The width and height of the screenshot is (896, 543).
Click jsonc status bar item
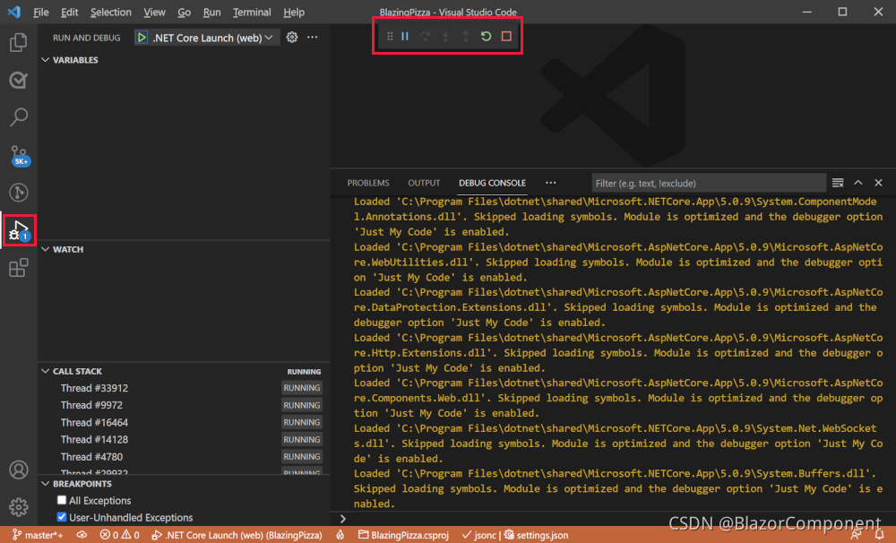[478, 535]
